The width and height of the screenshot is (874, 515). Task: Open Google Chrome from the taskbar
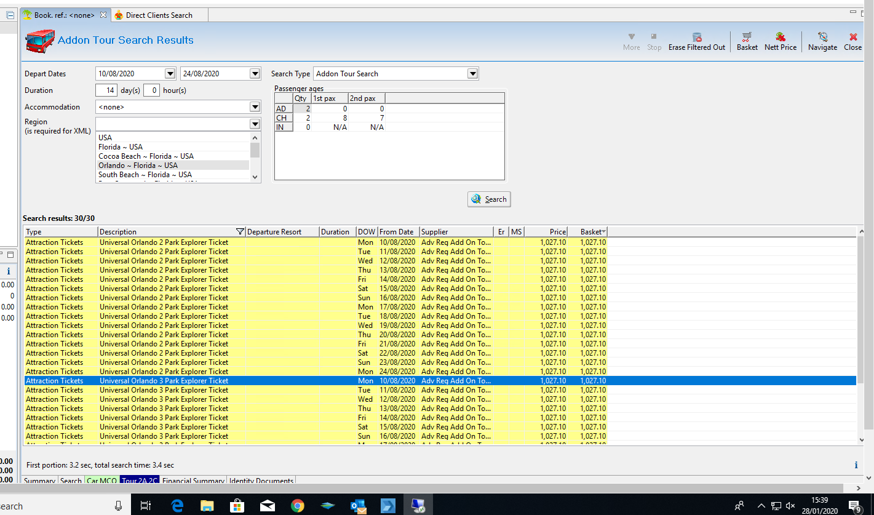[x=298, y=505]
